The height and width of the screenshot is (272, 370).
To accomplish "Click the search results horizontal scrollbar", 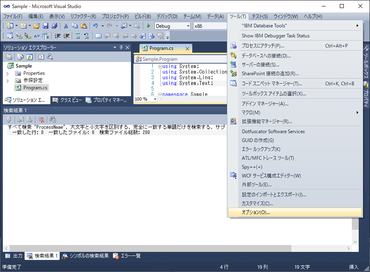I will (x=150, y=248).
